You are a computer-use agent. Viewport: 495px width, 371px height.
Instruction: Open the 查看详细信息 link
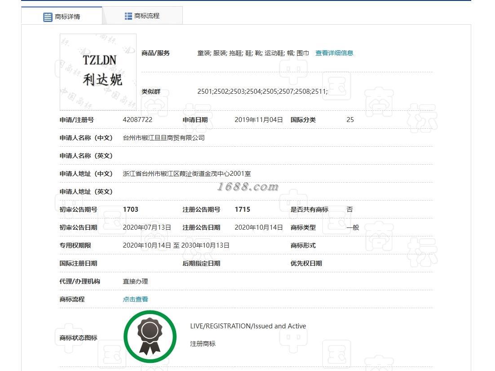334,53
